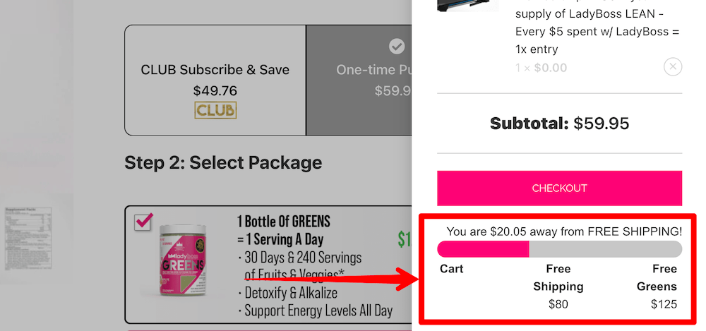Screen dimensions: 706x331
Task: Click the Cart label under the progress bar
Action: [452, 269]
